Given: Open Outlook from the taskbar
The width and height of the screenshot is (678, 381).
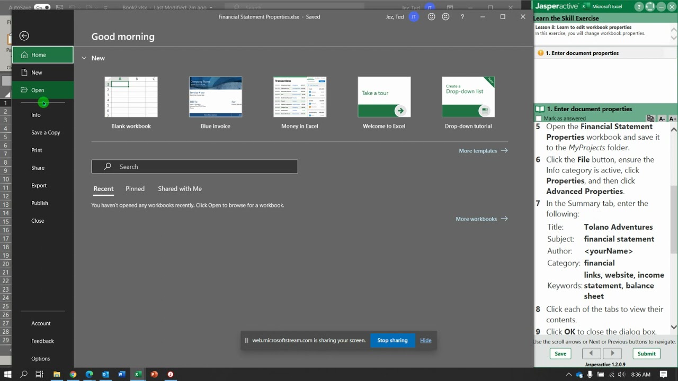Looking at the screenshot, I should pyautogui.click(x=105, y=374).
